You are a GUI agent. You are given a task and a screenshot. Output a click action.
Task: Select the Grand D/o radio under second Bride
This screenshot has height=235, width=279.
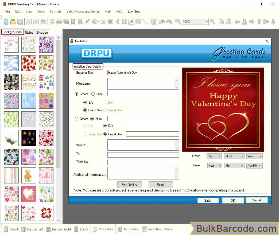(105, 134)
